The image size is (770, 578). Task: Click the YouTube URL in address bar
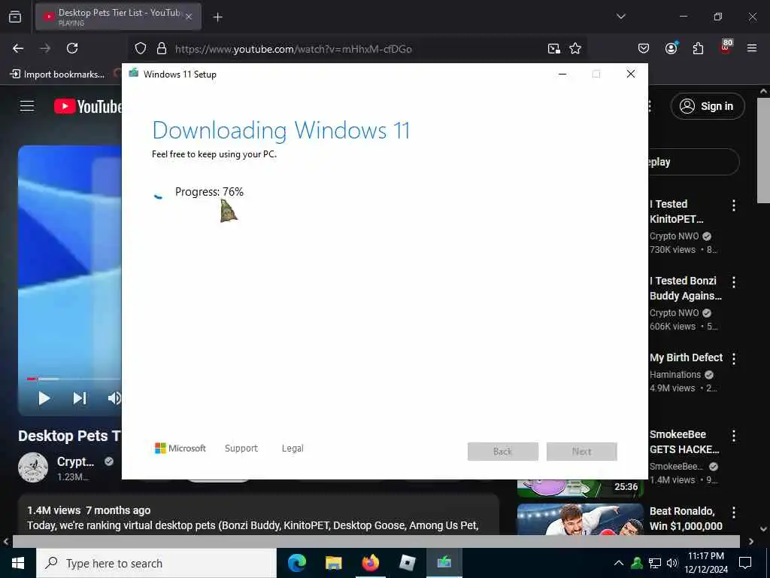[x=293, y=49]
